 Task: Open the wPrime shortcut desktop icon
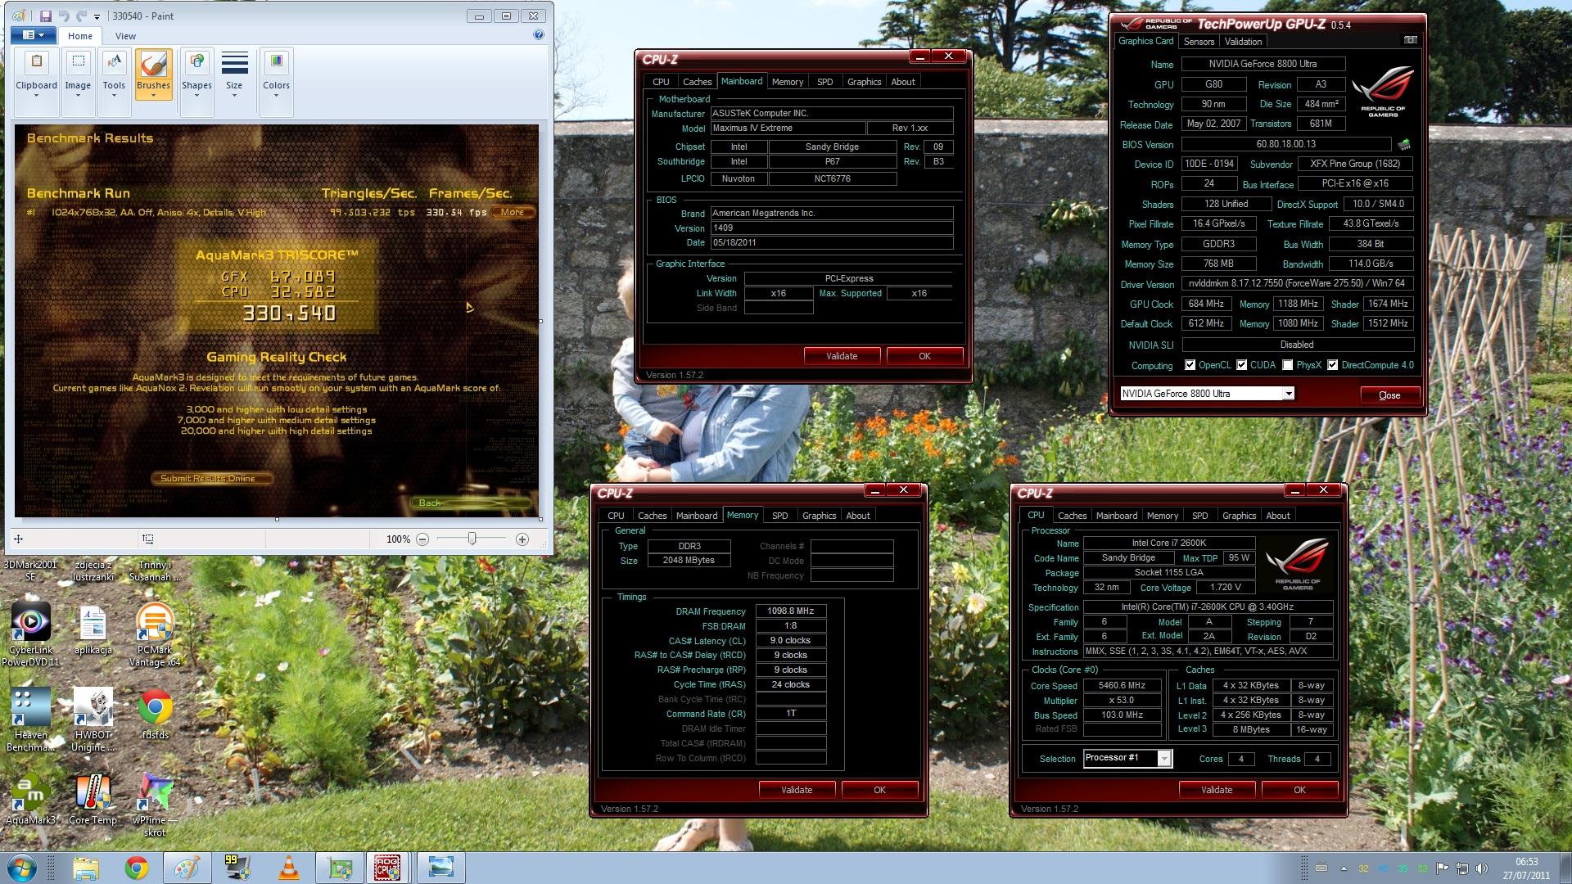click(155, 804)
